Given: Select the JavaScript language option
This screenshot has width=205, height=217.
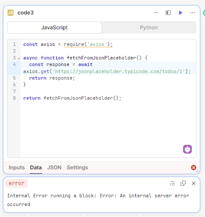Looking at the screenshot, I should pyautogui.click(x=54, y=28).
